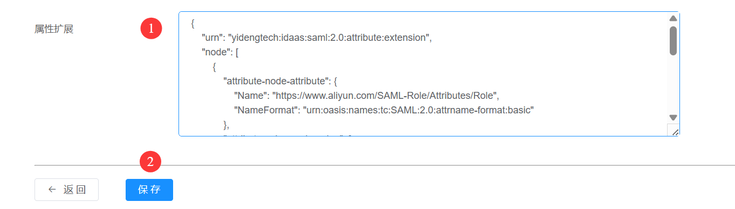Click the closing brace "}," line

[226, 125]
